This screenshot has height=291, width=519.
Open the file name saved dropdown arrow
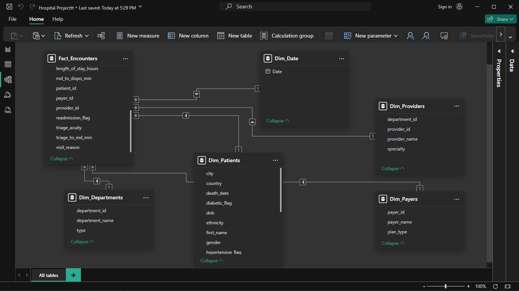[x=140, y=7]
